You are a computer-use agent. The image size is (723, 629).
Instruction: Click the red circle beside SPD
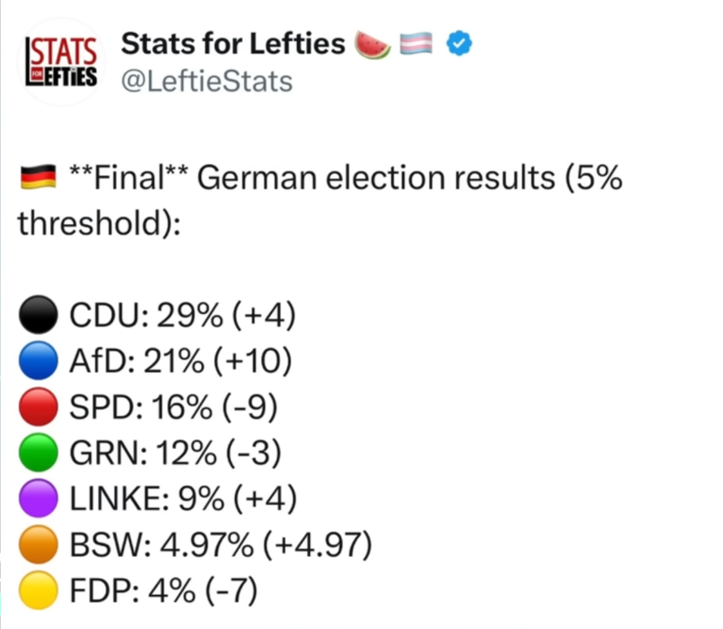[x=38, y=406]
